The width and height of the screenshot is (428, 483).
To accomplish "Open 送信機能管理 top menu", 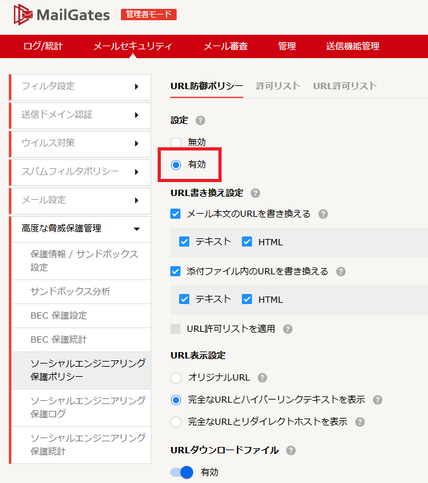I will click(353, 46).
